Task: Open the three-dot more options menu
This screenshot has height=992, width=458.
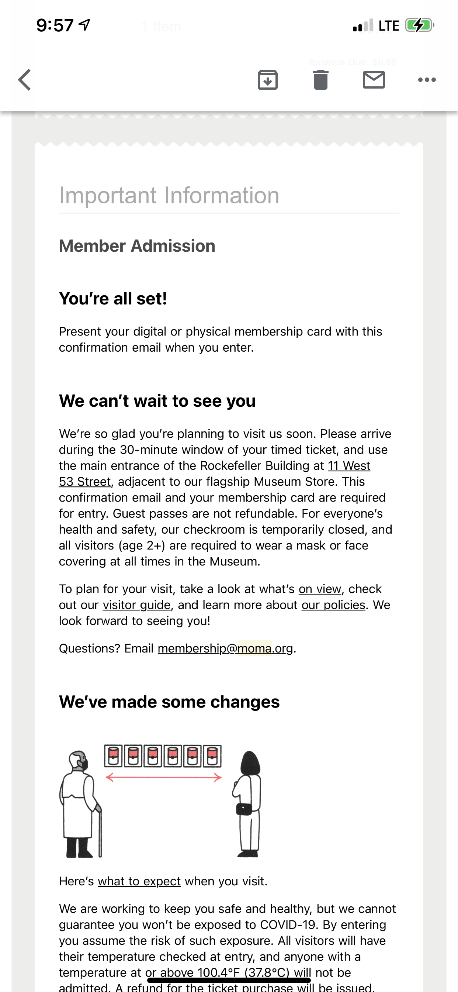Action: 427,80
